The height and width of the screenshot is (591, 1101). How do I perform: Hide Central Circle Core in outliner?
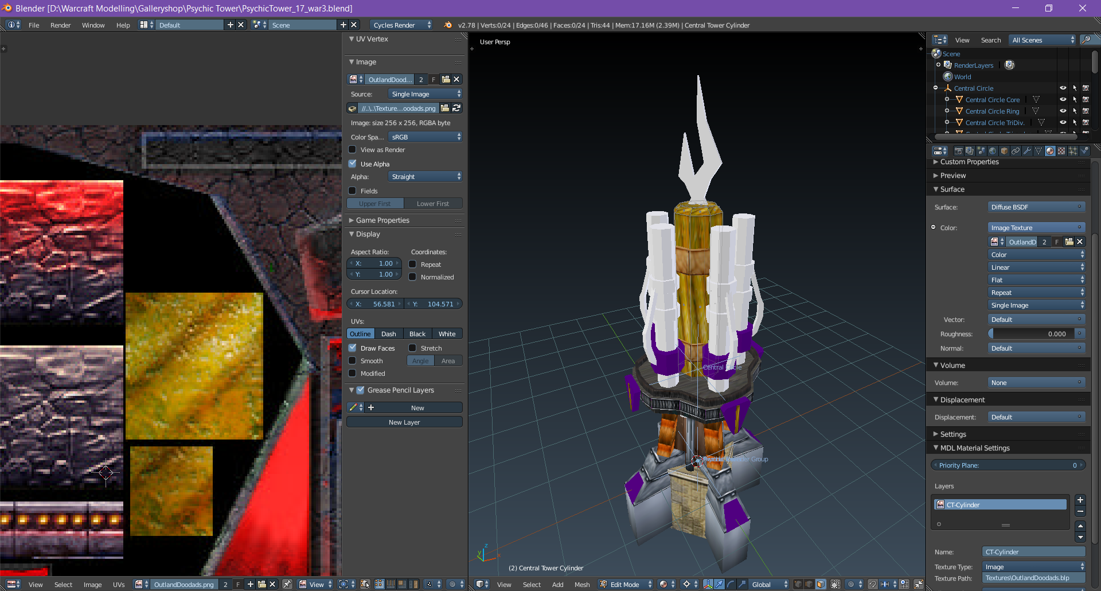1063,99
